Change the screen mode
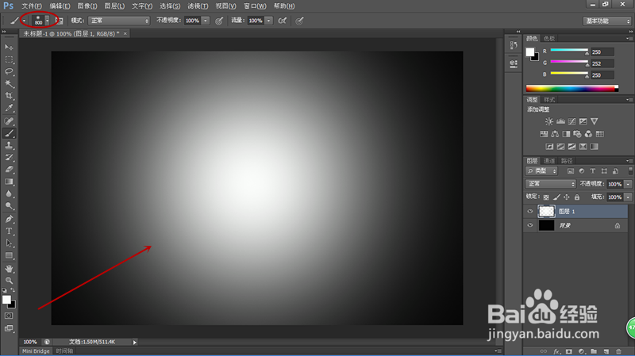This screenshot has height=356, width=635. pos(9,328)
